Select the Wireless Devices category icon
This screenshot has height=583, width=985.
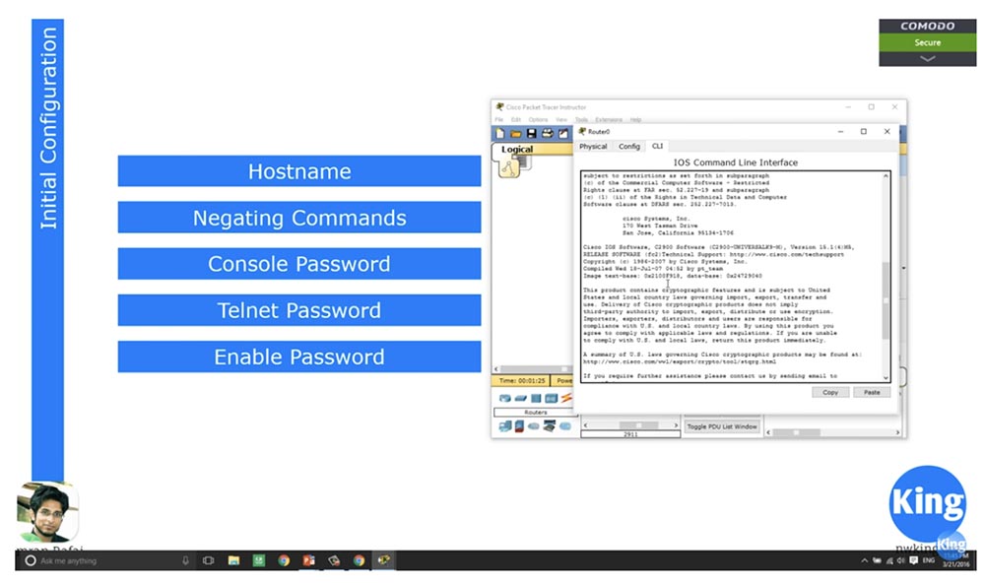click(x=551, y=398)
